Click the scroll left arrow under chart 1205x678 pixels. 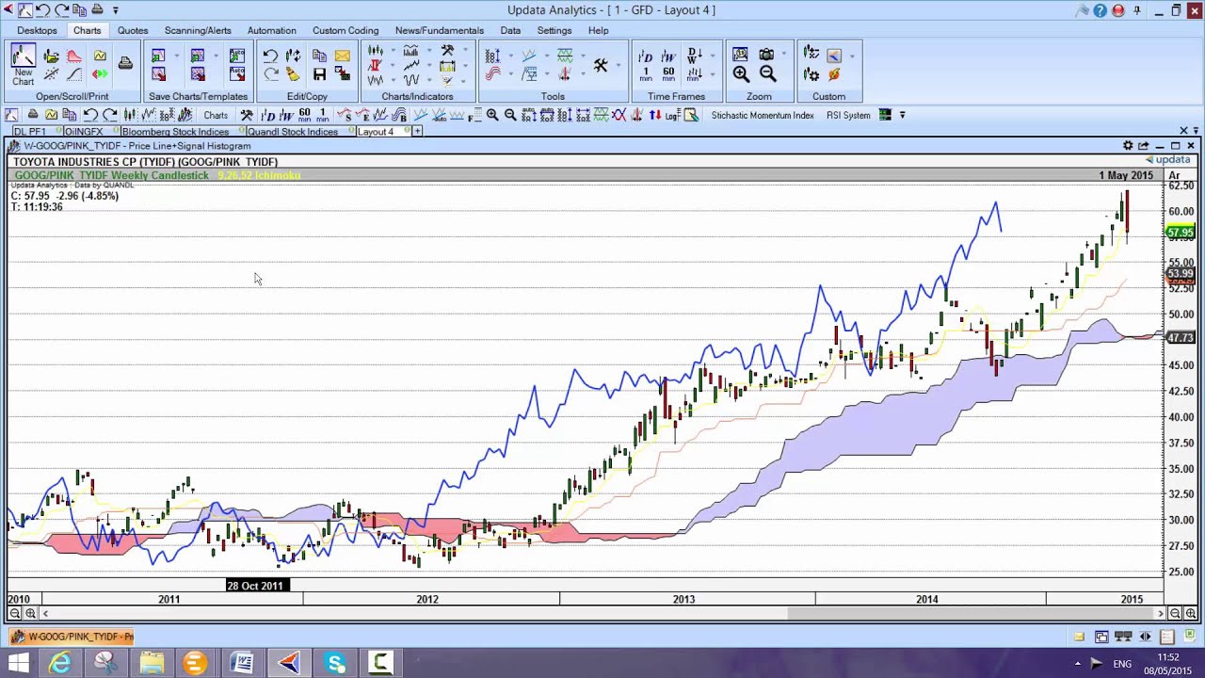click(45, 613)
